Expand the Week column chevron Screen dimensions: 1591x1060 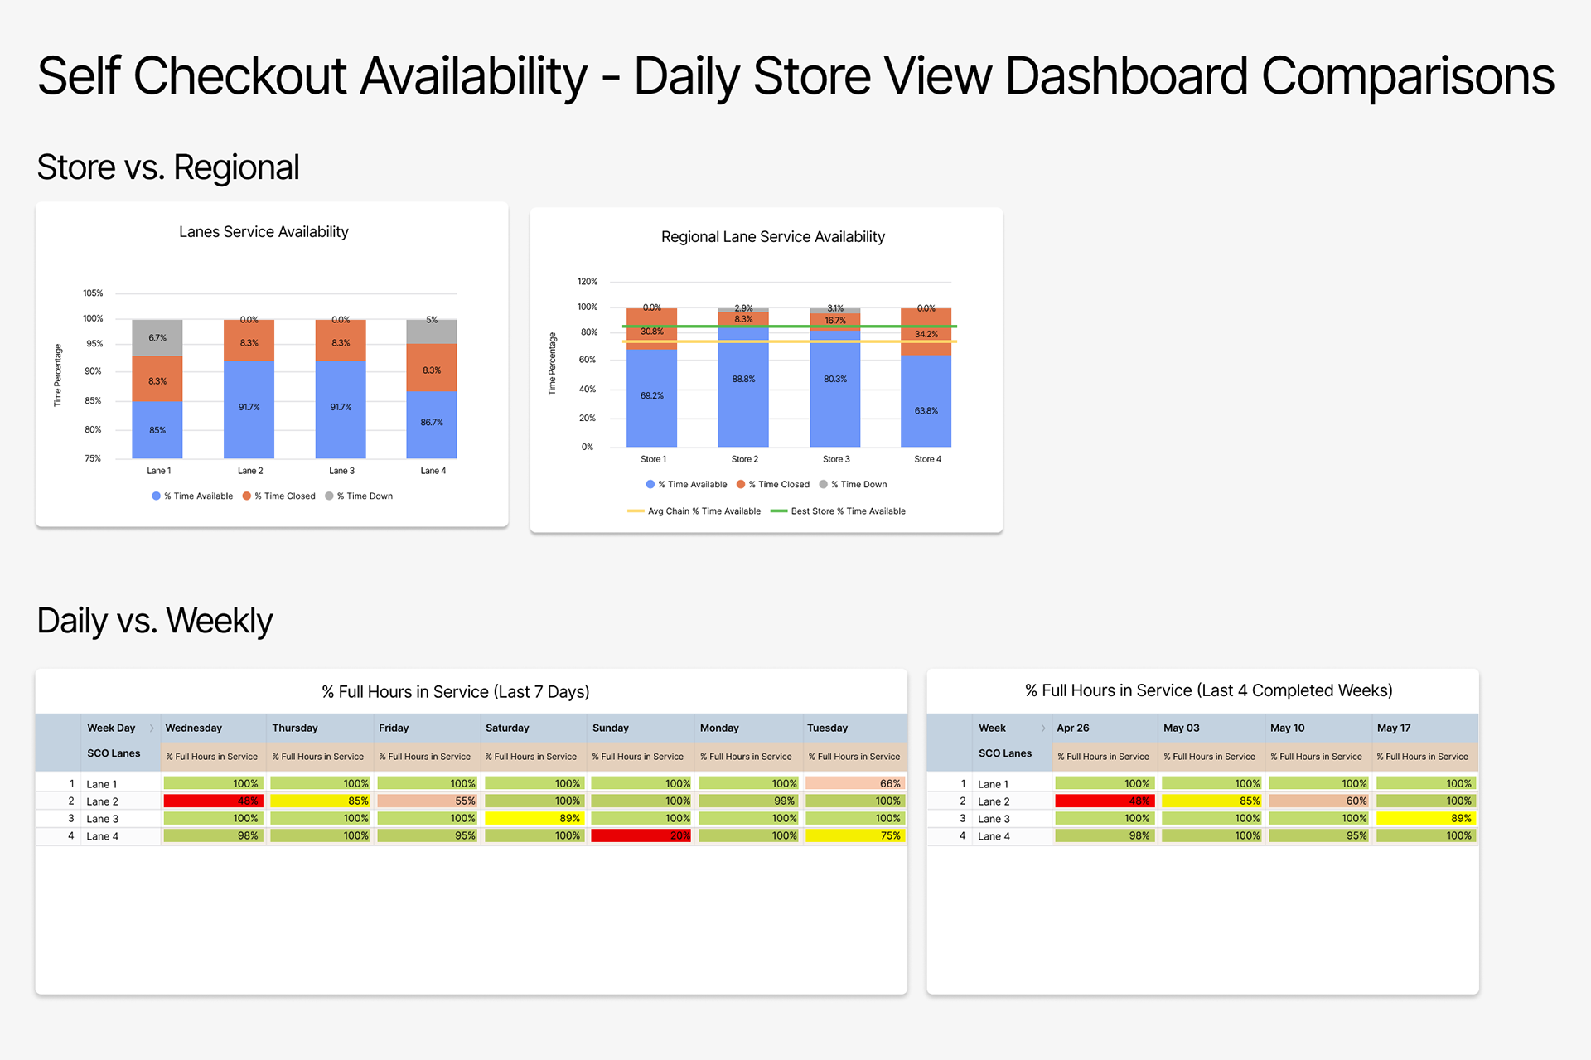pos(1042,728)
